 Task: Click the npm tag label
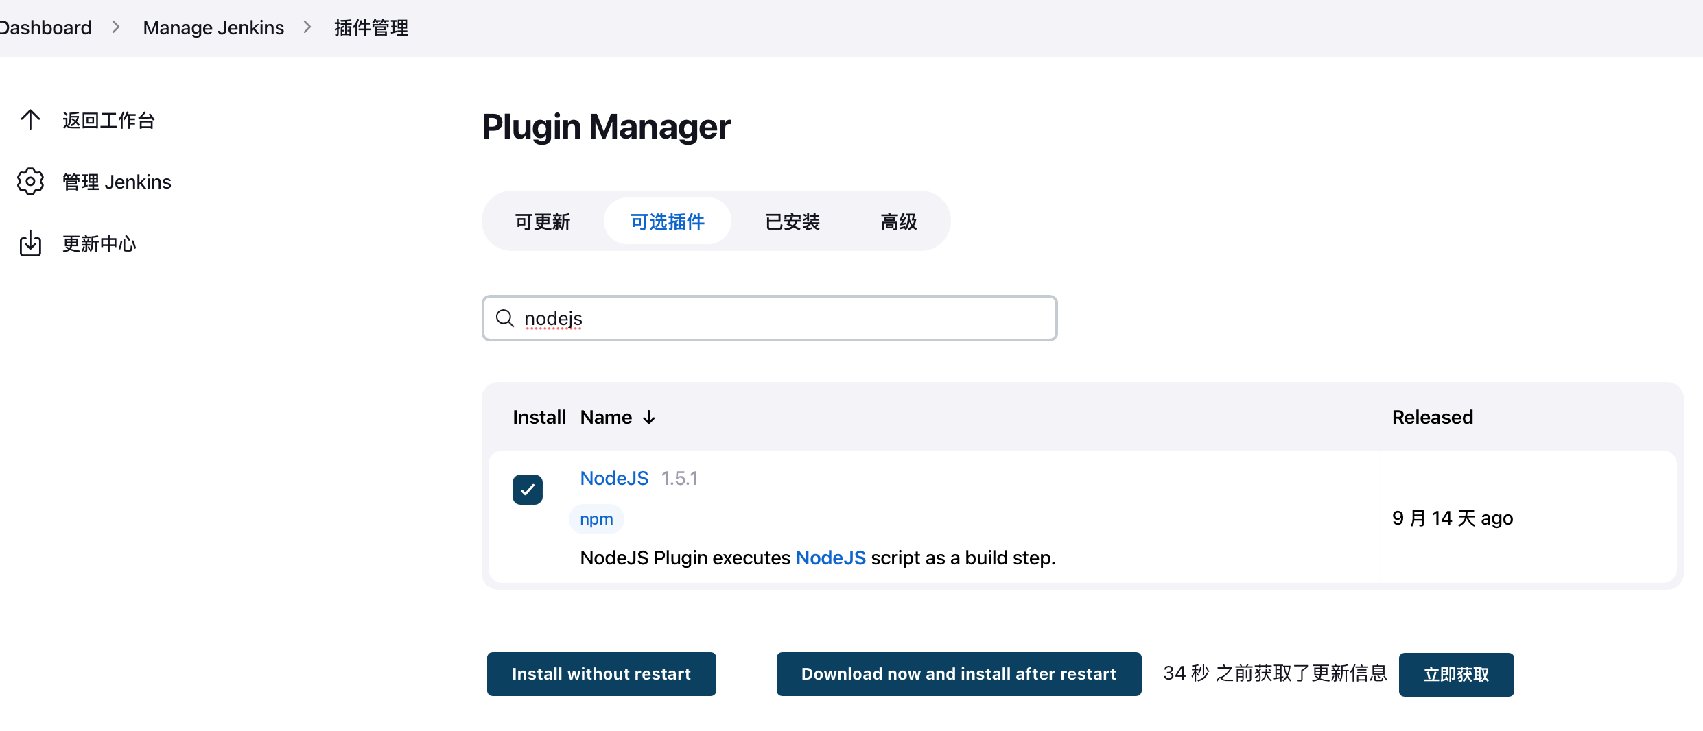[x=596, y=519]
